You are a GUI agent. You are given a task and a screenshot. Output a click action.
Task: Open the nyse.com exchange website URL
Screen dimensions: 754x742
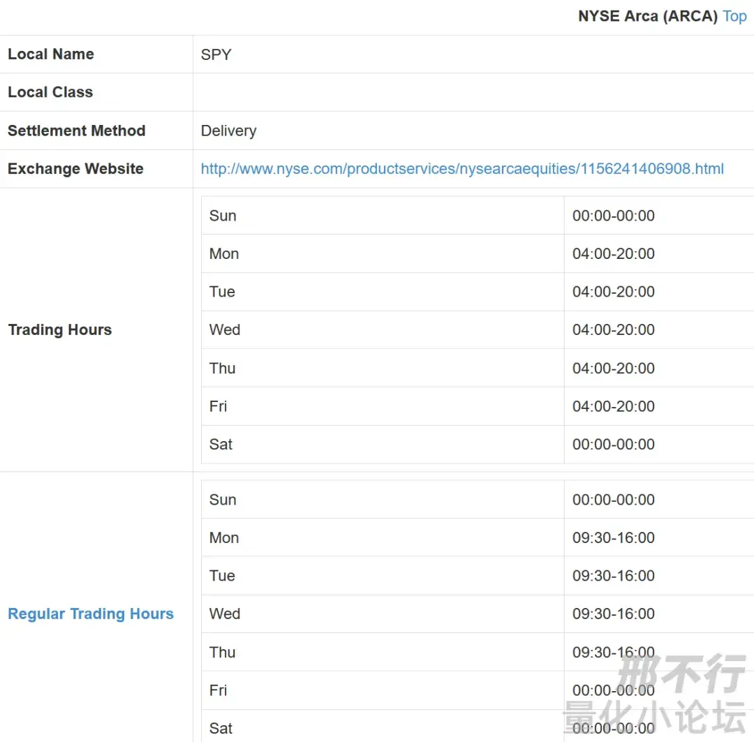tap(462, 168)
